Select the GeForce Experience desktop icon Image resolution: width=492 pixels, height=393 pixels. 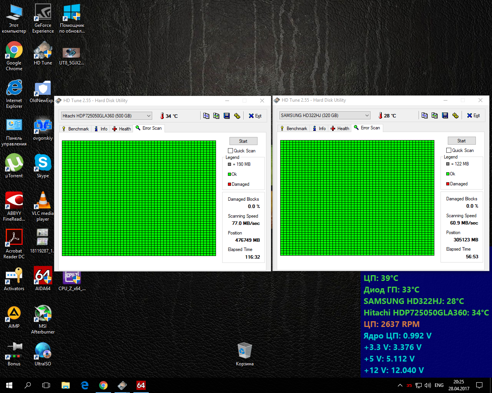pos(43,19)
